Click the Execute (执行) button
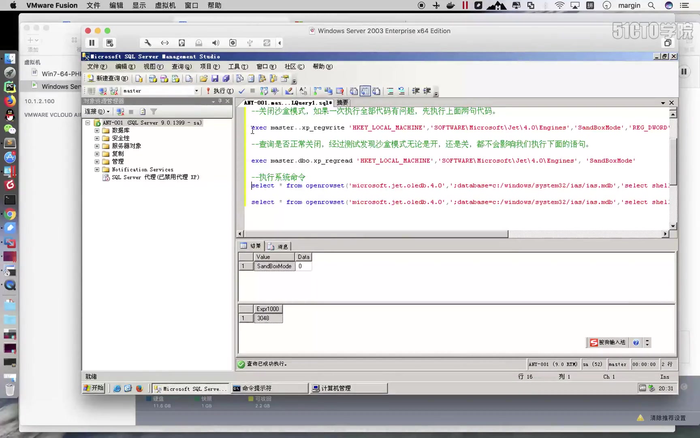Screen dimensions: 700x438 coord(220,91)
